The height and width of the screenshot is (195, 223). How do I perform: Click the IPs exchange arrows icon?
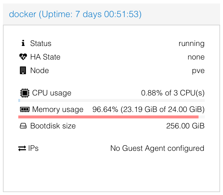(x=22, y=148)
